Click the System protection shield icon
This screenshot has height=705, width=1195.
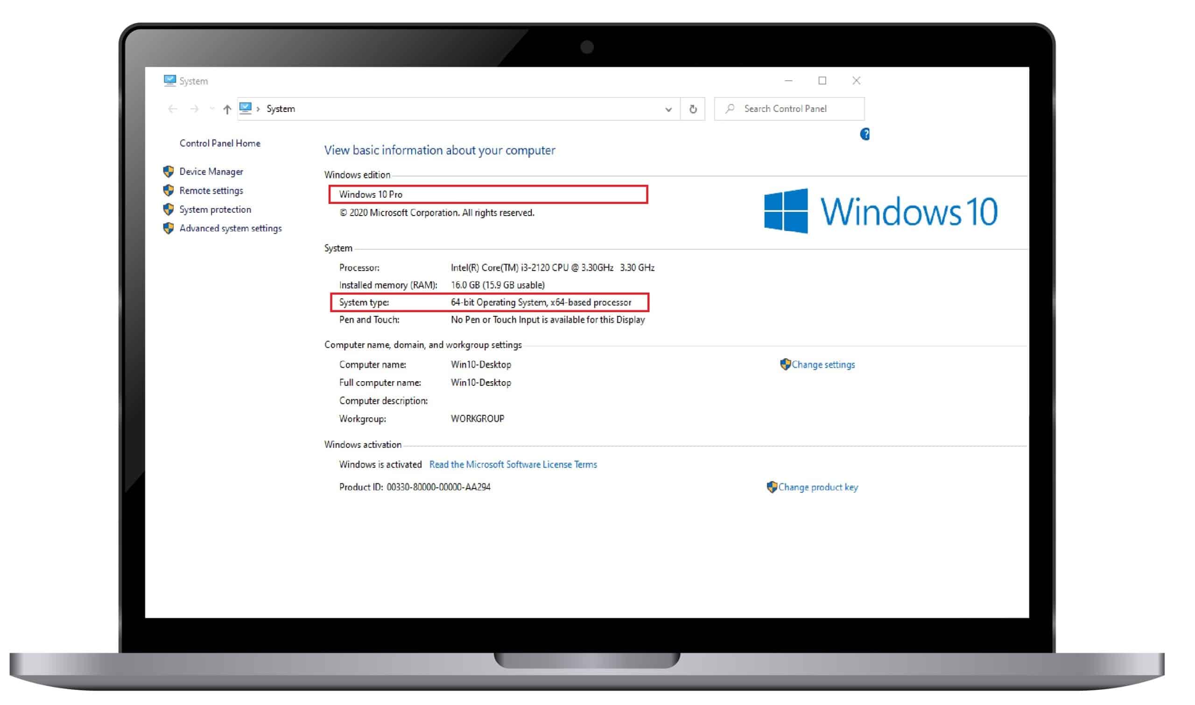click(x=168, y=209)
